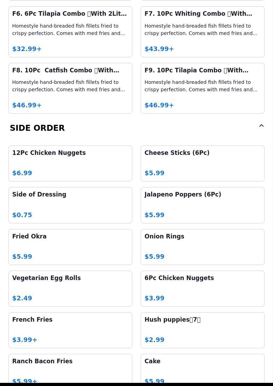Select 6Pc Chicken Nuggets card

coord(202,288)
